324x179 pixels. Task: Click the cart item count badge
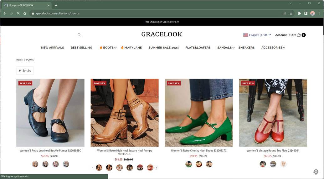click(304, 35)
